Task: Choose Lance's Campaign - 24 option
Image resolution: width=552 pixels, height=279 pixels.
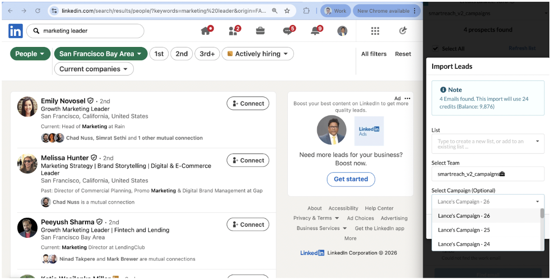Action: pos(486,244)
